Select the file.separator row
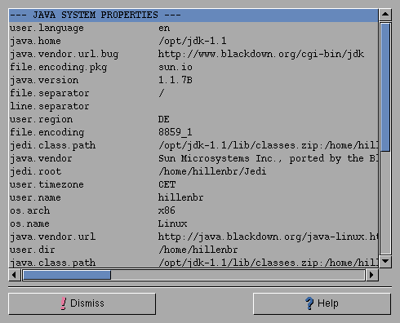 click(x=193, y=93)
